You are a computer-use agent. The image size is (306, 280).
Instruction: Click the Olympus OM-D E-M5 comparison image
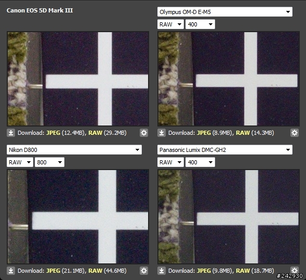pos(229,79)
